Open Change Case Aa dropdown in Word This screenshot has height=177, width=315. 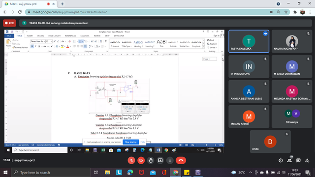point(63,41)
